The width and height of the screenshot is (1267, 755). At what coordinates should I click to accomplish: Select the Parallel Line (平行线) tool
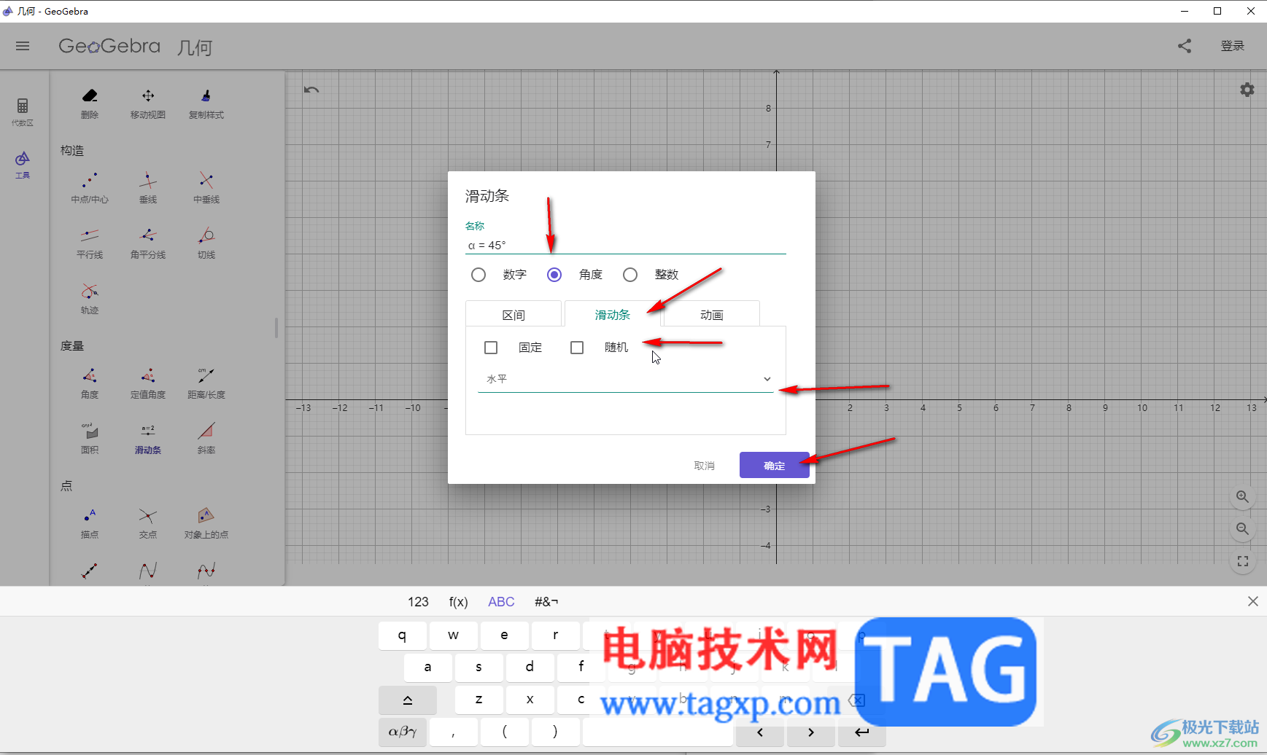coord(90,243)
